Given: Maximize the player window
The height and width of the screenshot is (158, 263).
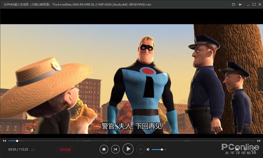Looking at the screenshot, I should [254, 4].
